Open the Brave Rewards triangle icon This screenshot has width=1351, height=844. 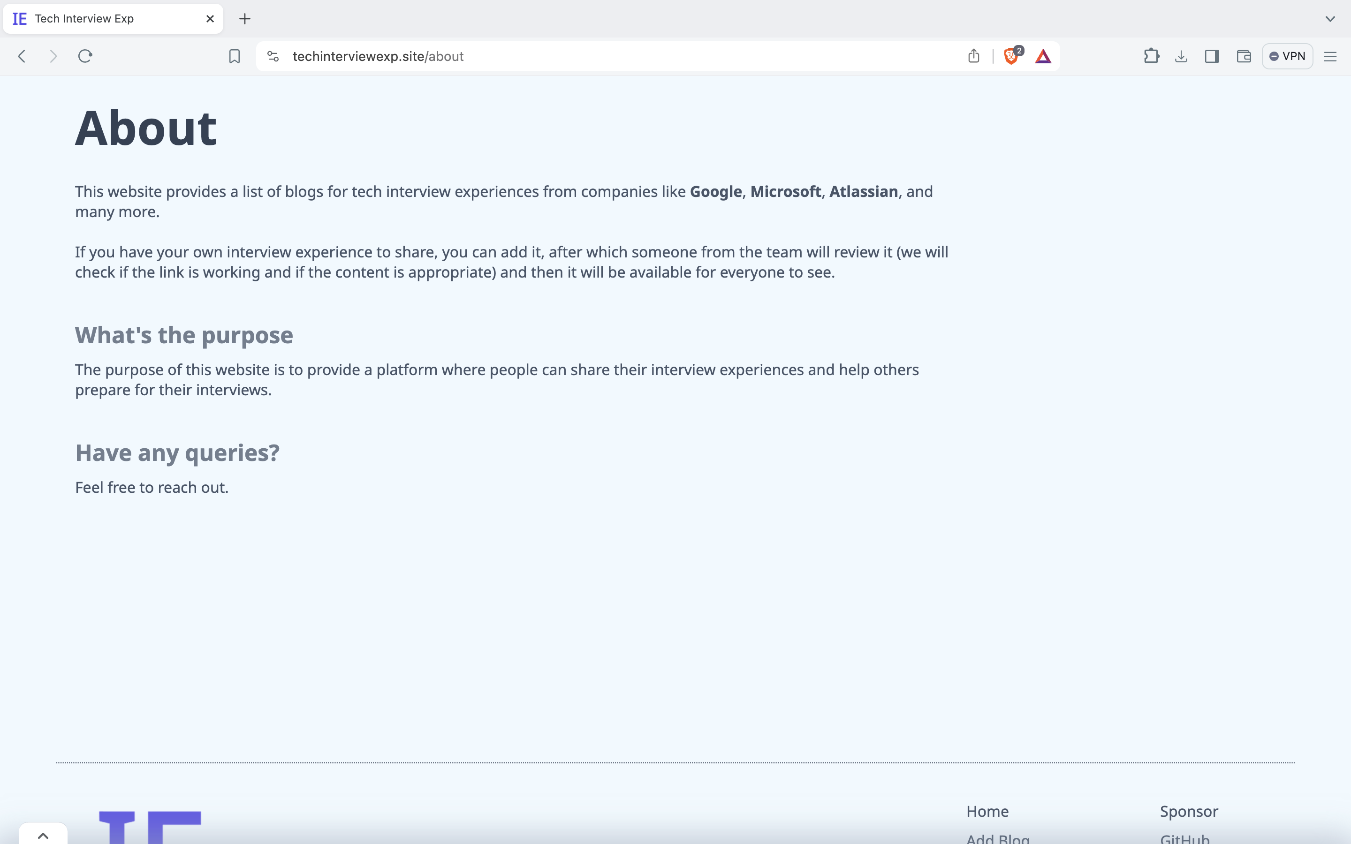pyautogui.click(x=1043, y=56)
